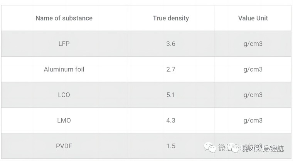Select the PVDF substance cell
Screen dimensions: 293x161
[x=64, y=146]
